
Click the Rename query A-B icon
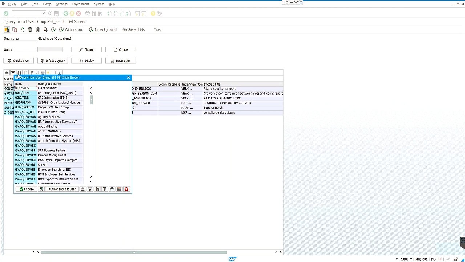pyautogui.click(x=22, y=29)
